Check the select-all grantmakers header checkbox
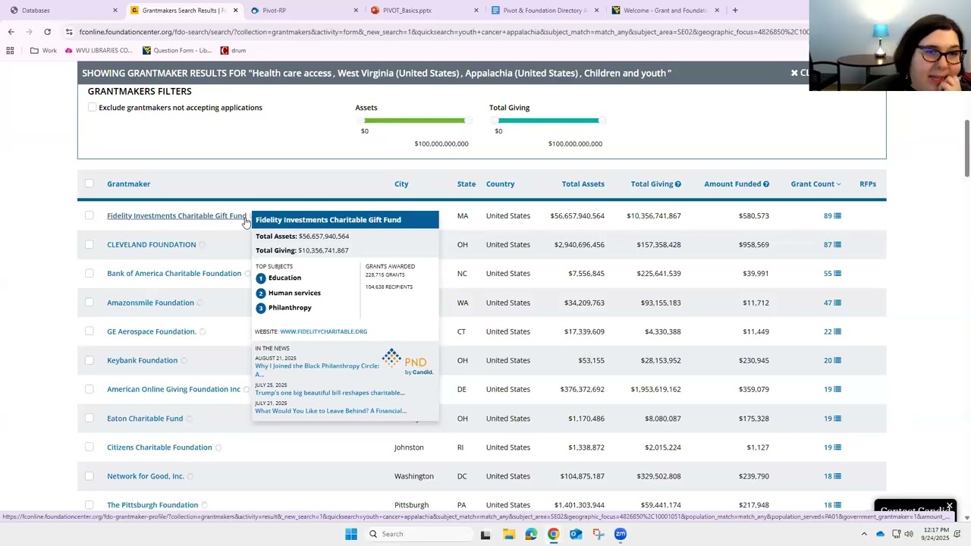 (x=89, y=184)
